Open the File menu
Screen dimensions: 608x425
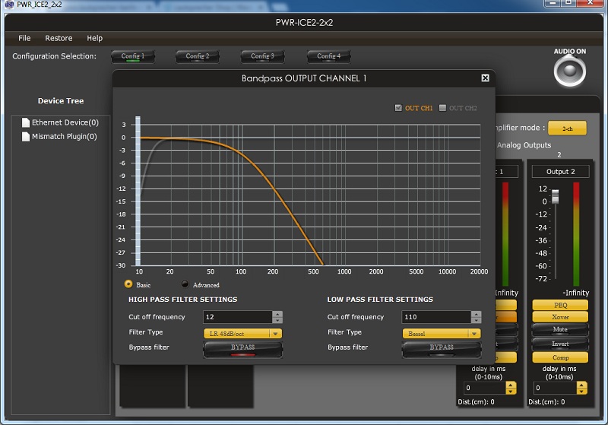pos(24,38)
